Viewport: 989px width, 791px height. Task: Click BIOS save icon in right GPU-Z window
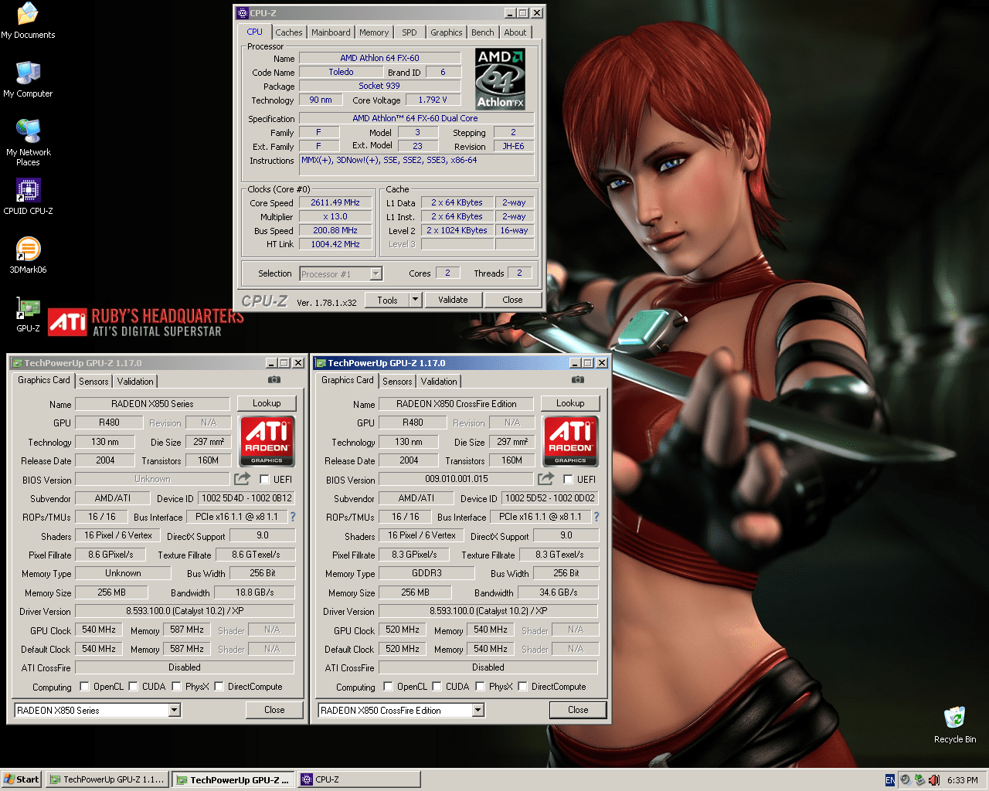(545, 479)
